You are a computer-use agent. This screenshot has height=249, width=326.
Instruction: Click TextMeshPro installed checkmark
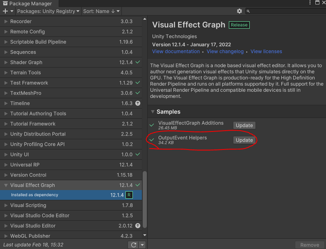[x=138, y=93]
